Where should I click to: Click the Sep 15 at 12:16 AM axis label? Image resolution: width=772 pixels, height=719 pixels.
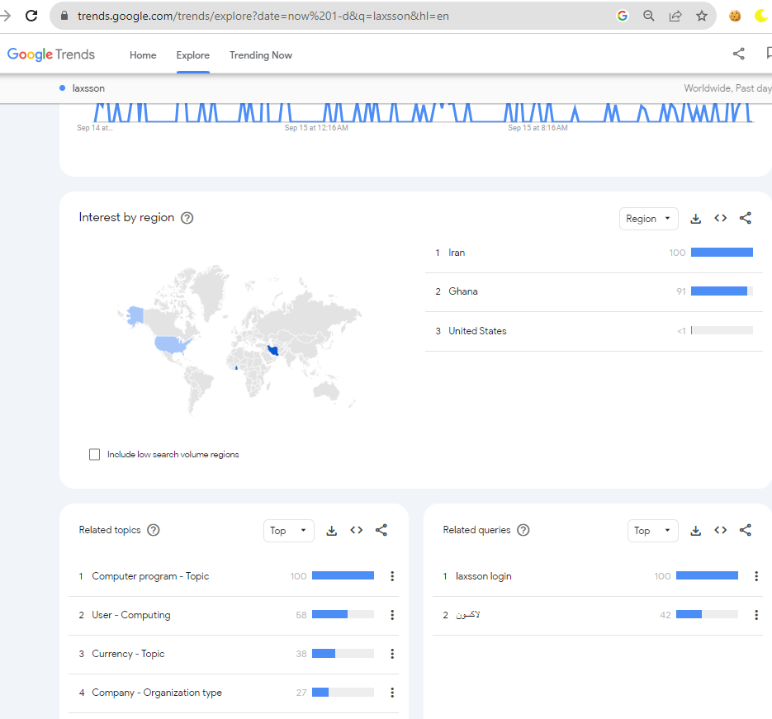point(316,128)
